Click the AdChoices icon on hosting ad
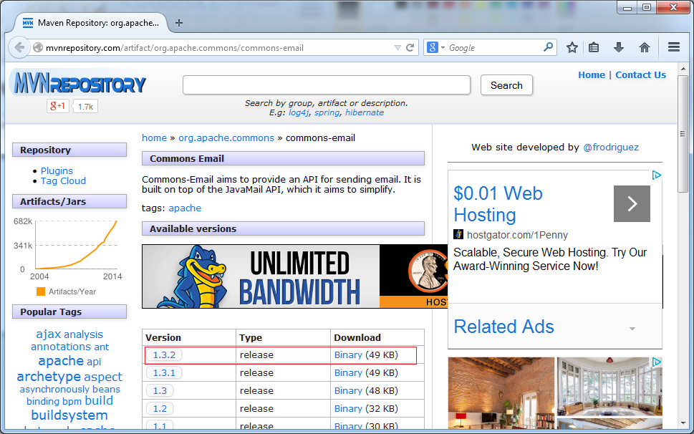Image resolution: width=694 pixels, height=434 pixels. 656,175
